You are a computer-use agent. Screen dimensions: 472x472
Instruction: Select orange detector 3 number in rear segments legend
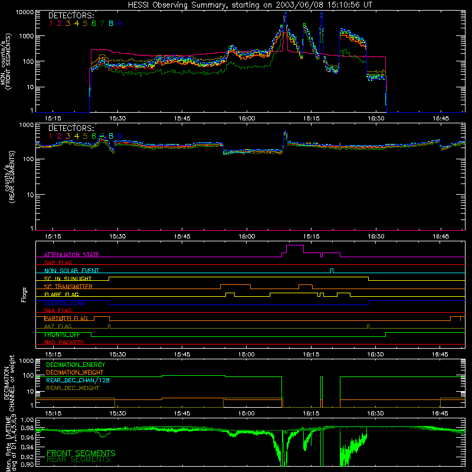tap(68, 136)
